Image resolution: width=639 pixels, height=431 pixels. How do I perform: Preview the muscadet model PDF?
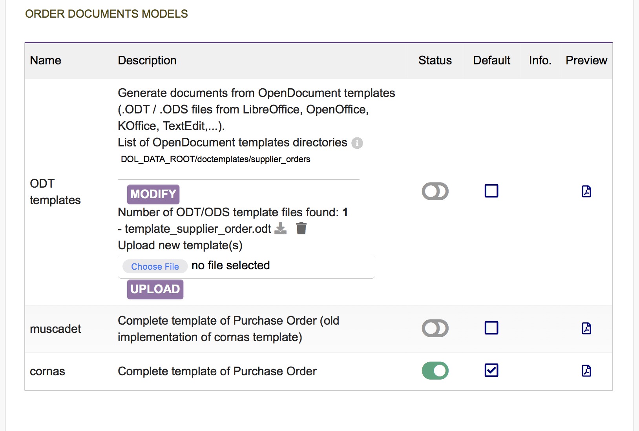pyautogui.click(x=586, y=328)
